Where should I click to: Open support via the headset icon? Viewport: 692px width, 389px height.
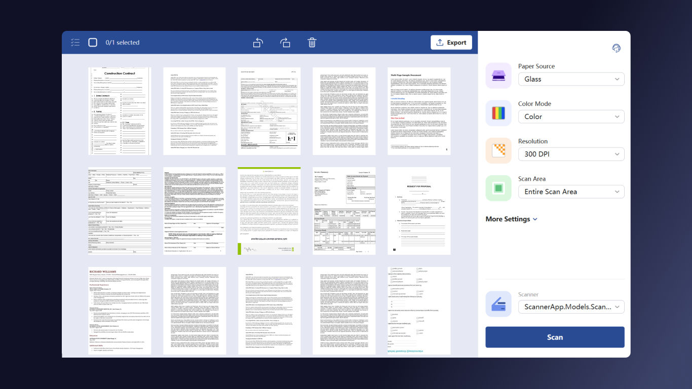[x=617, y=48]
